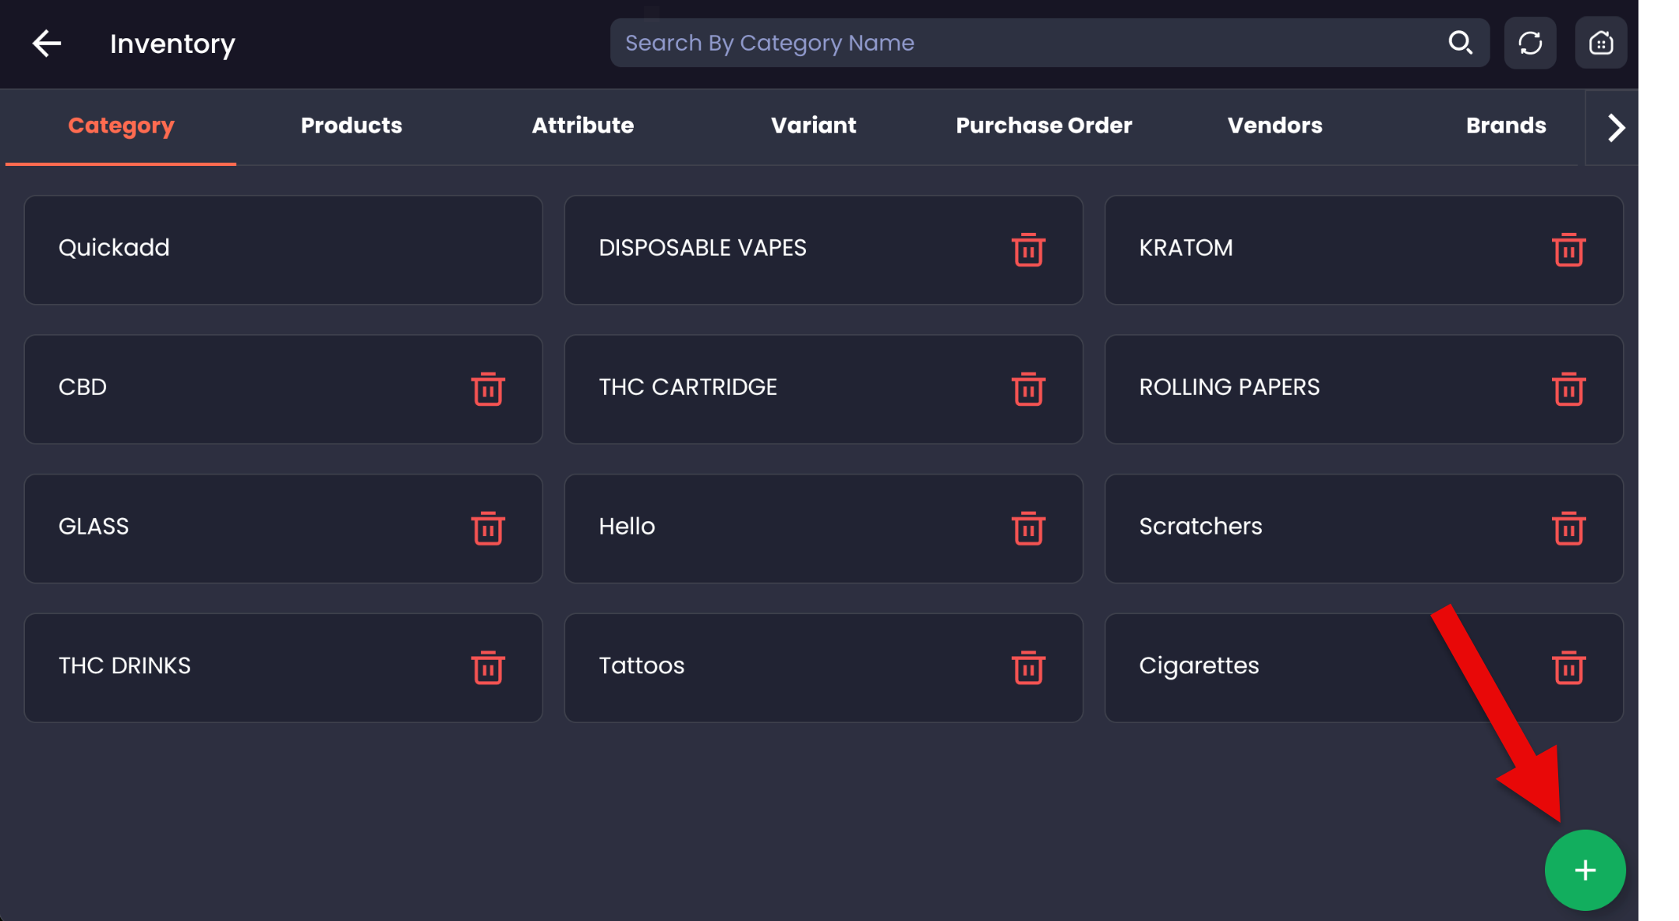Delete the DISPOSABLE VAPES category
This screenshot has width=1679, height=921.
pyautogui.click(x=1028, y=250)
